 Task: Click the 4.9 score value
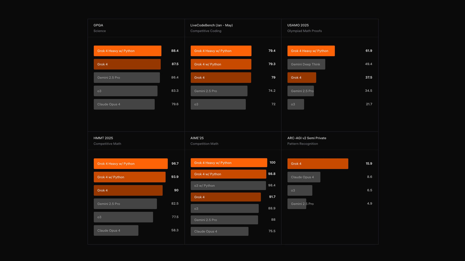369,204
